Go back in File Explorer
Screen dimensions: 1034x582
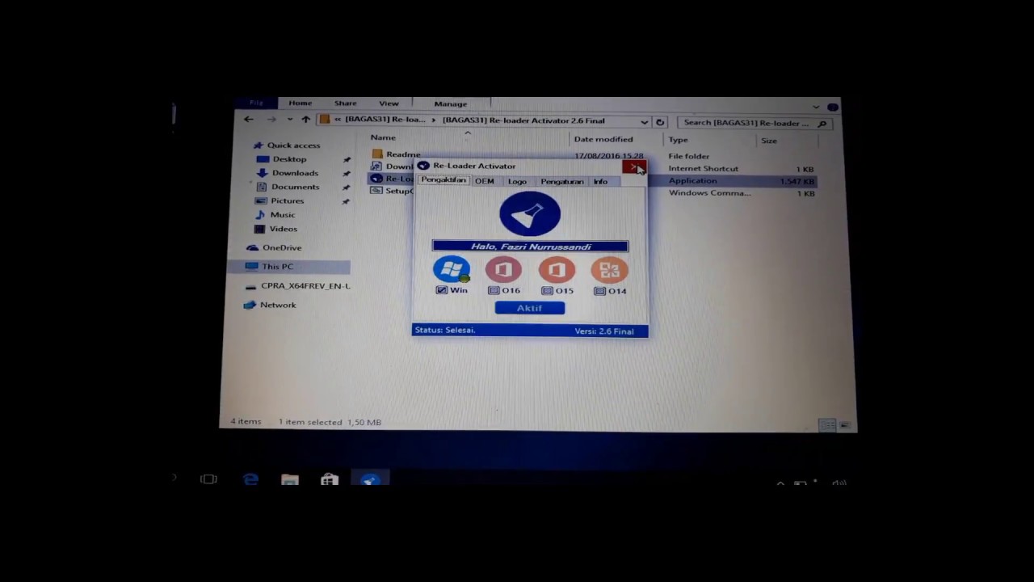tap(249, 120)
